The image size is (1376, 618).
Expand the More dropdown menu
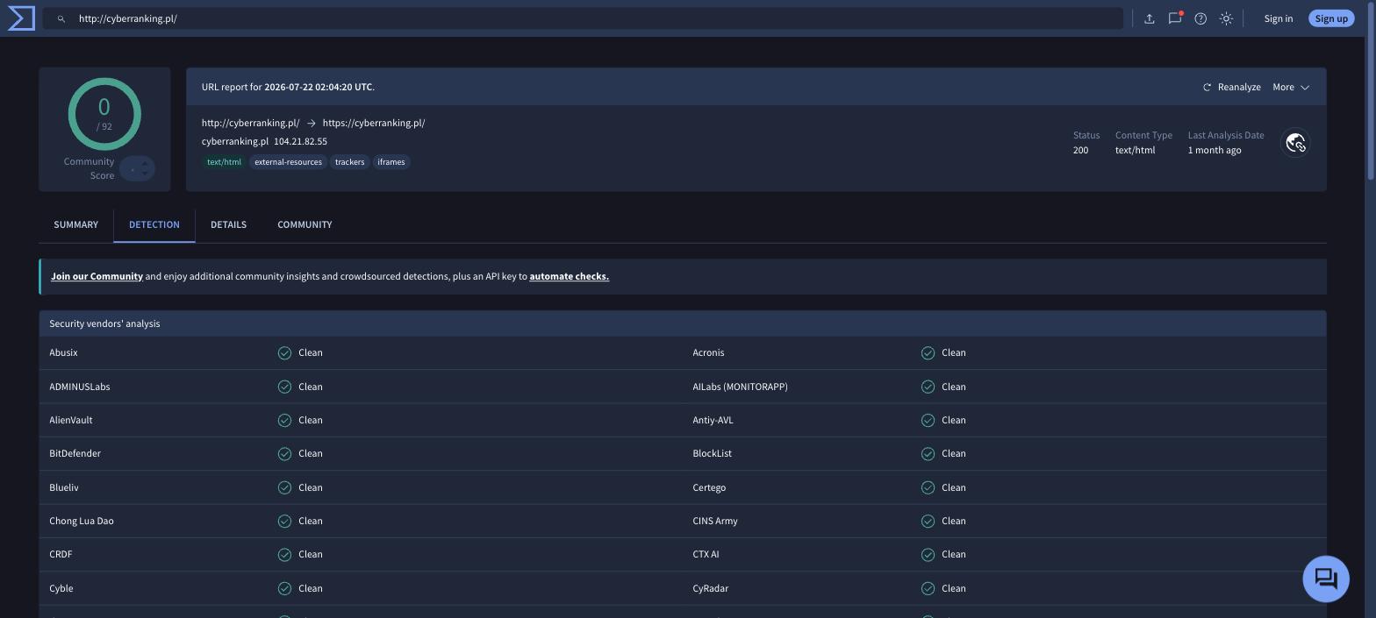1291,87
